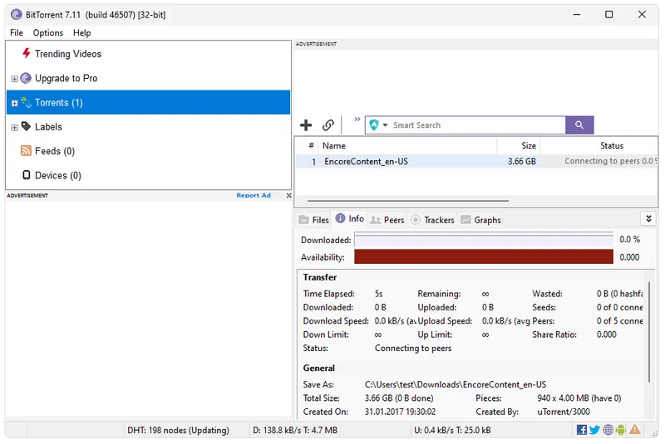Click the Labels tag icon

click(x=27, y=126)
